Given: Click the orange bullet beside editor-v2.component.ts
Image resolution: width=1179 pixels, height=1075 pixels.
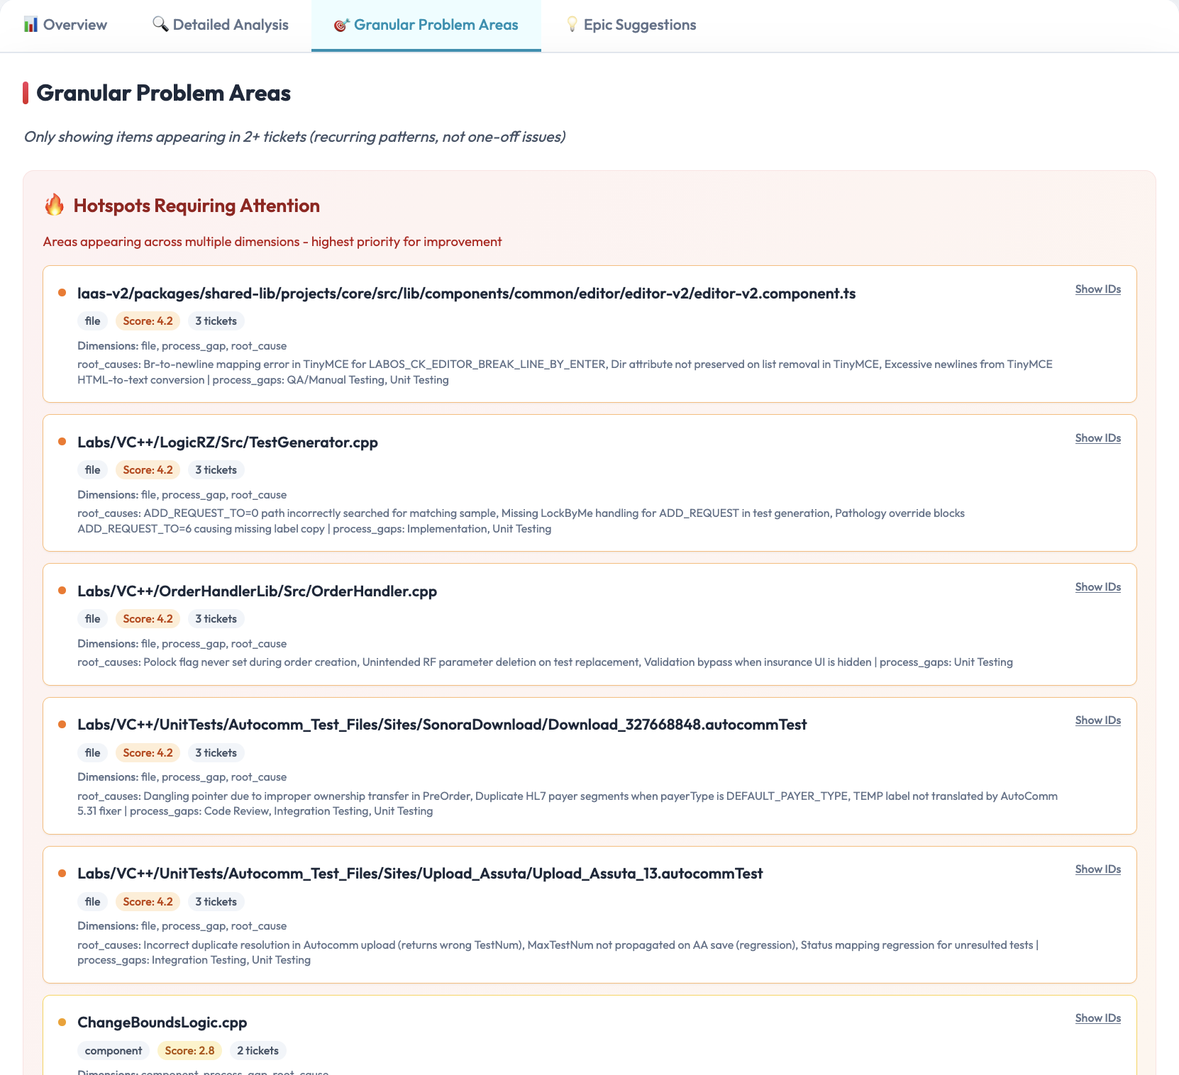Looking at the screenshot, I should coord(62,291).
